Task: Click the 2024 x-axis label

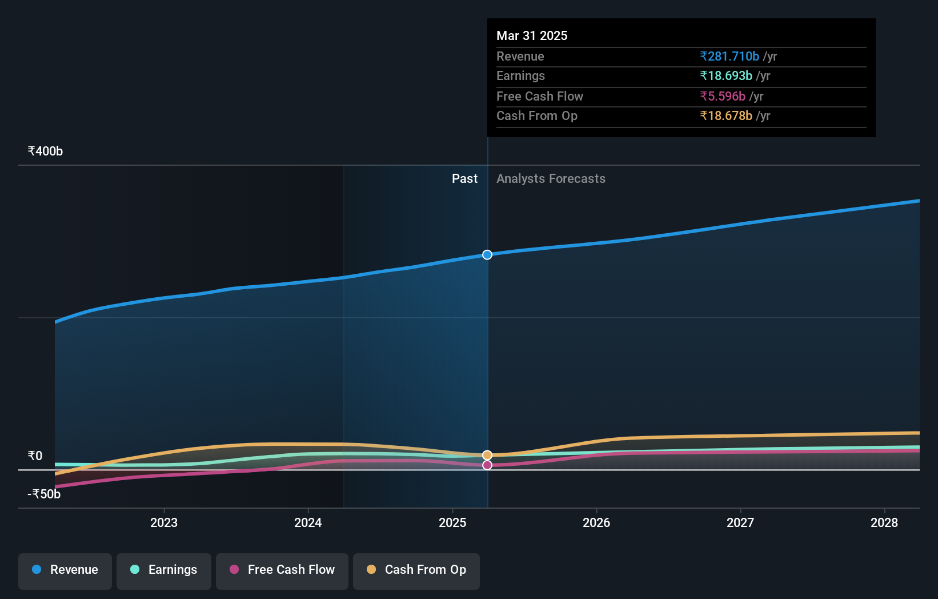Action: 308,522
